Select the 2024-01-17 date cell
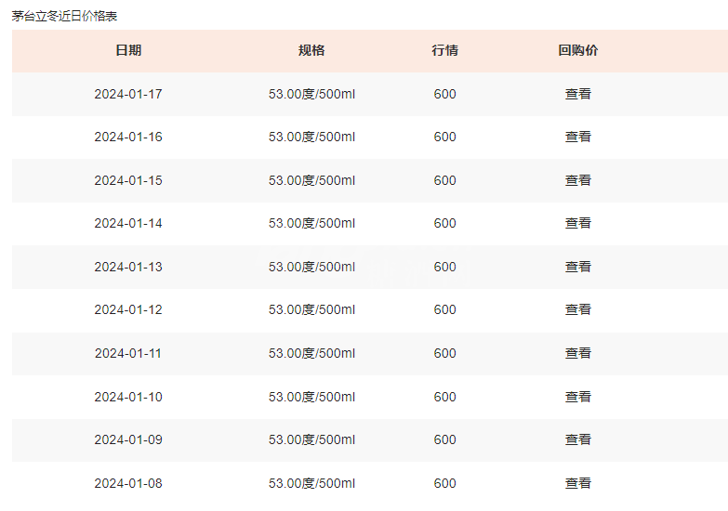Screen dimensions: 728x511 pyautogui.click(x=128, y=94)
